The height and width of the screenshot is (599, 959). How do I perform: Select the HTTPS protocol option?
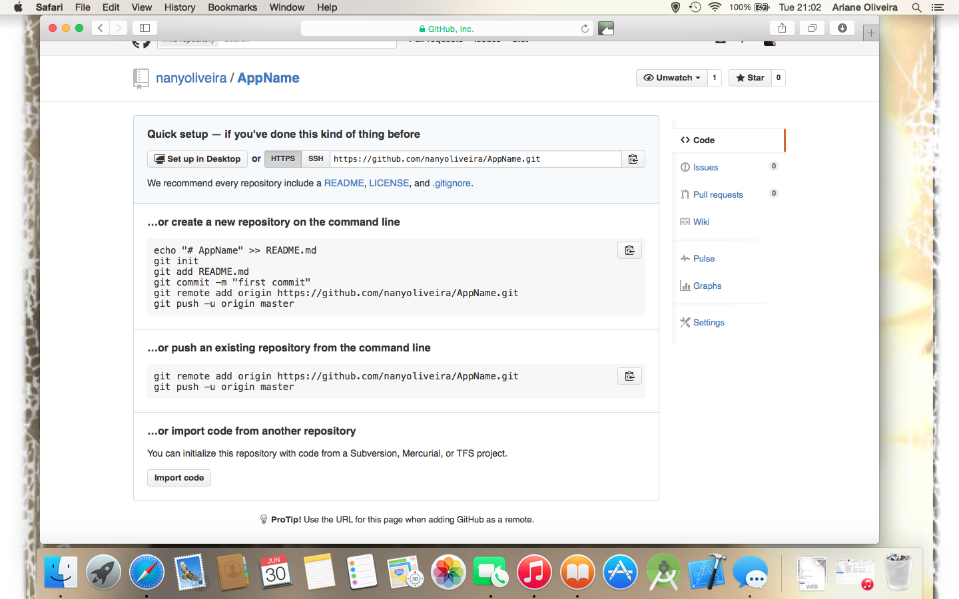(x=282, y=159)
